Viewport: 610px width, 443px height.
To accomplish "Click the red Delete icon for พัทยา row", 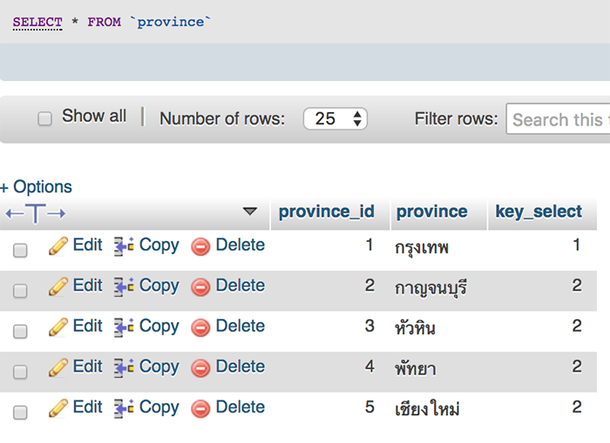I will [x=200, y=368].
